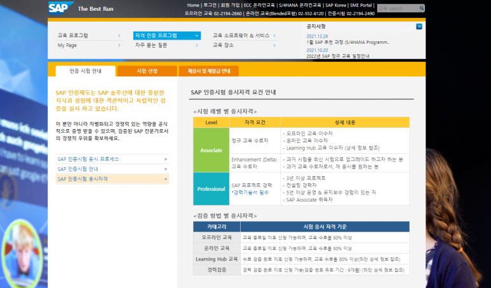Viewport: 491px width, 288px height.
Task: Switch to the 재응시 및 재발급 안내 tab
Action: (209, 71)
